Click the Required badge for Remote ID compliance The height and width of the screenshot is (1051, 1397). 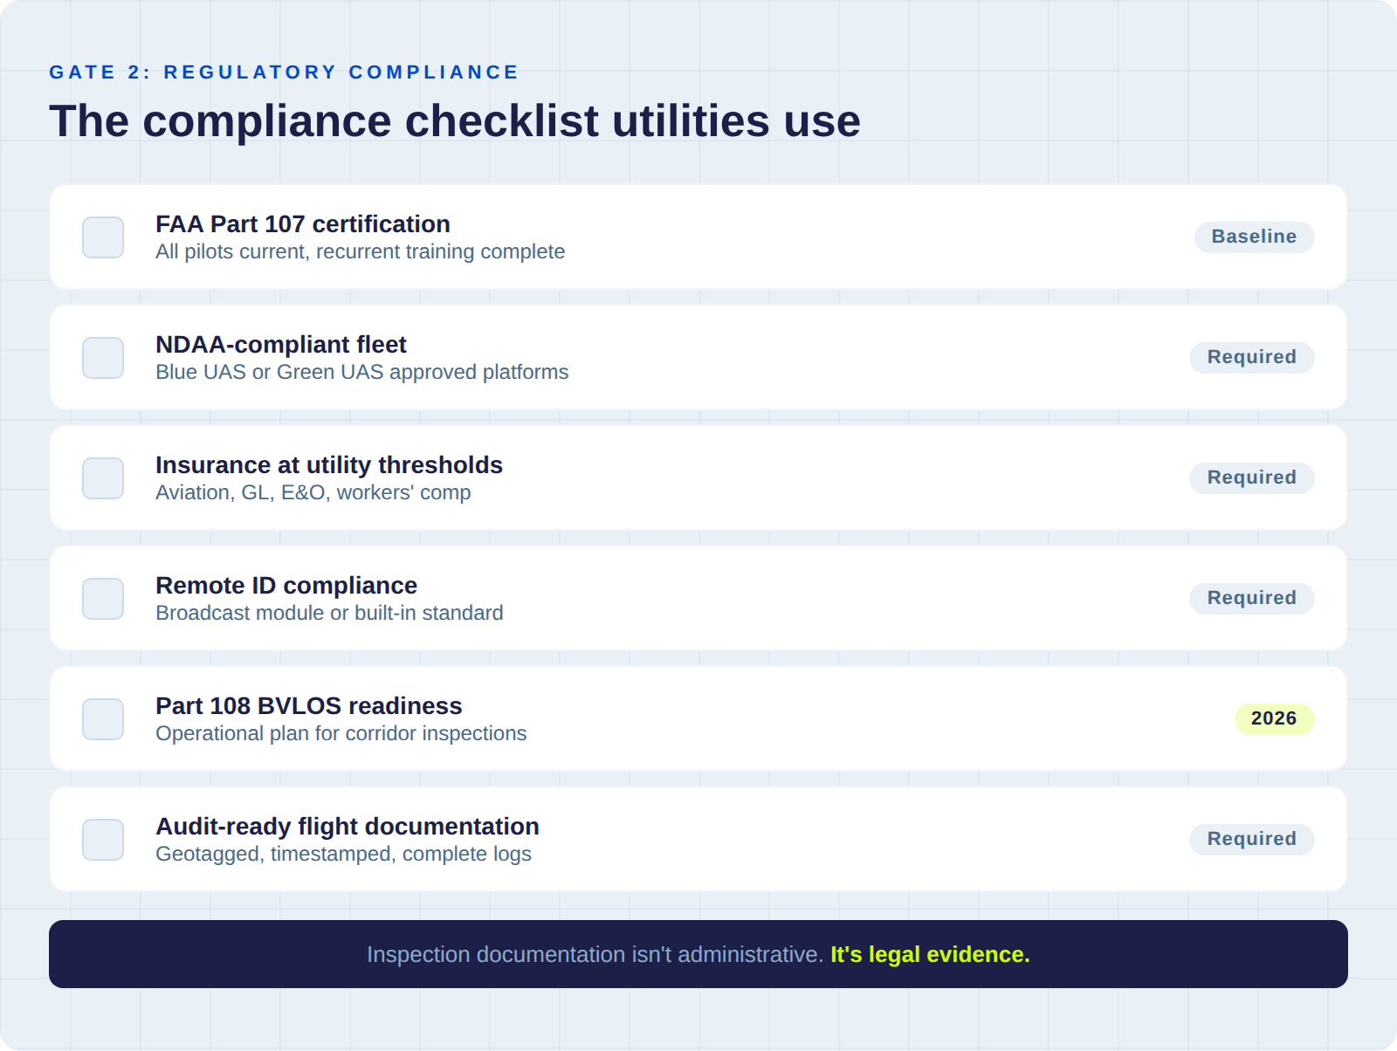point(1252,598)
